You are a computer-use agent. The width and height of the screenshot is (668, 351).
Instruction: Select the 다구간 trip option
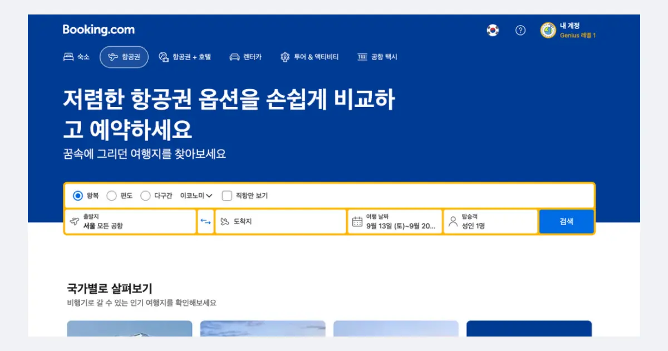click(x=145, y=196)
